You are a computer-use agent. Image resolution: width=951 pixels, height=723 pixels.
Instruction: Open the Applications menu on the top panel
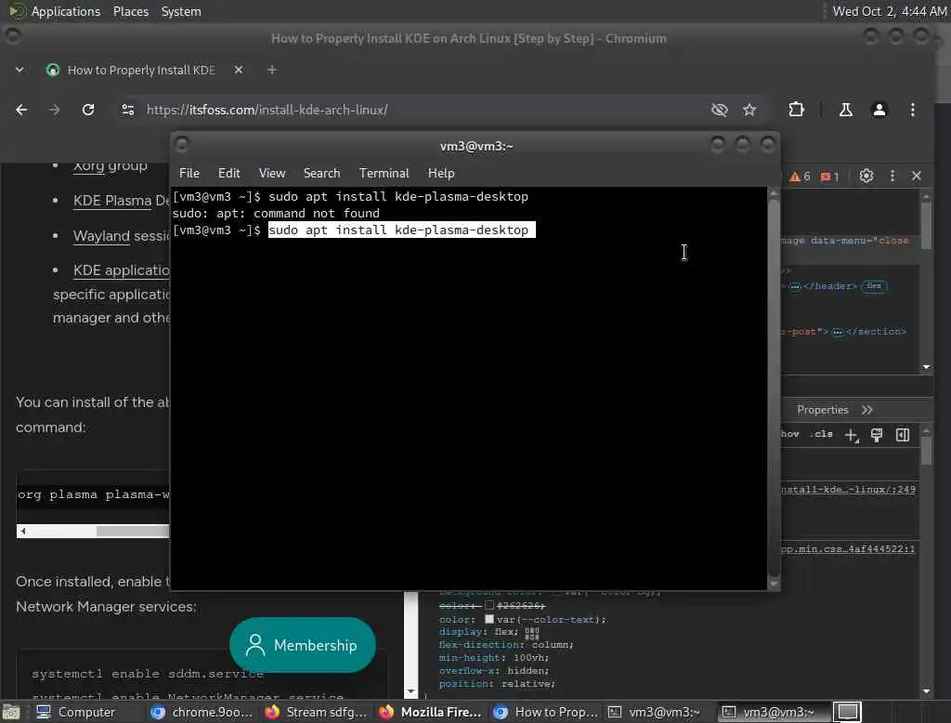pos(66,11)
